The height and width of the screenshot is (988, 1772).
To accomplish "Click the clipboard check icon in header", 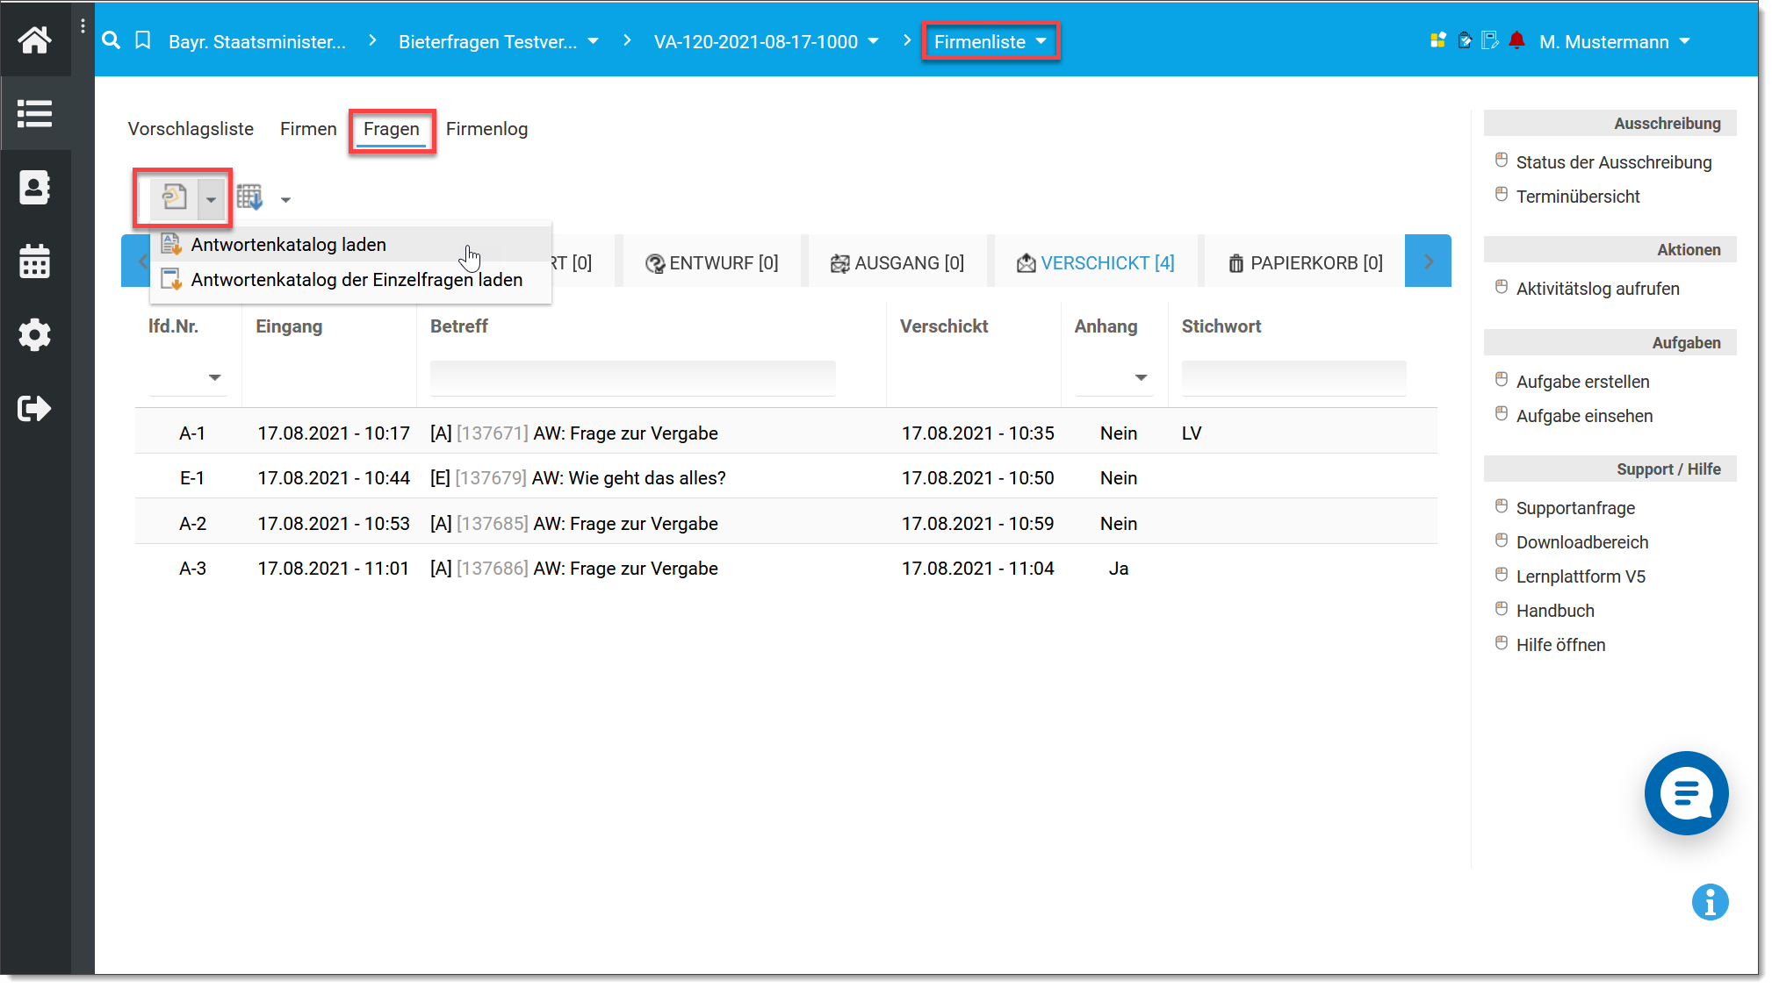I will (1465, 40).
